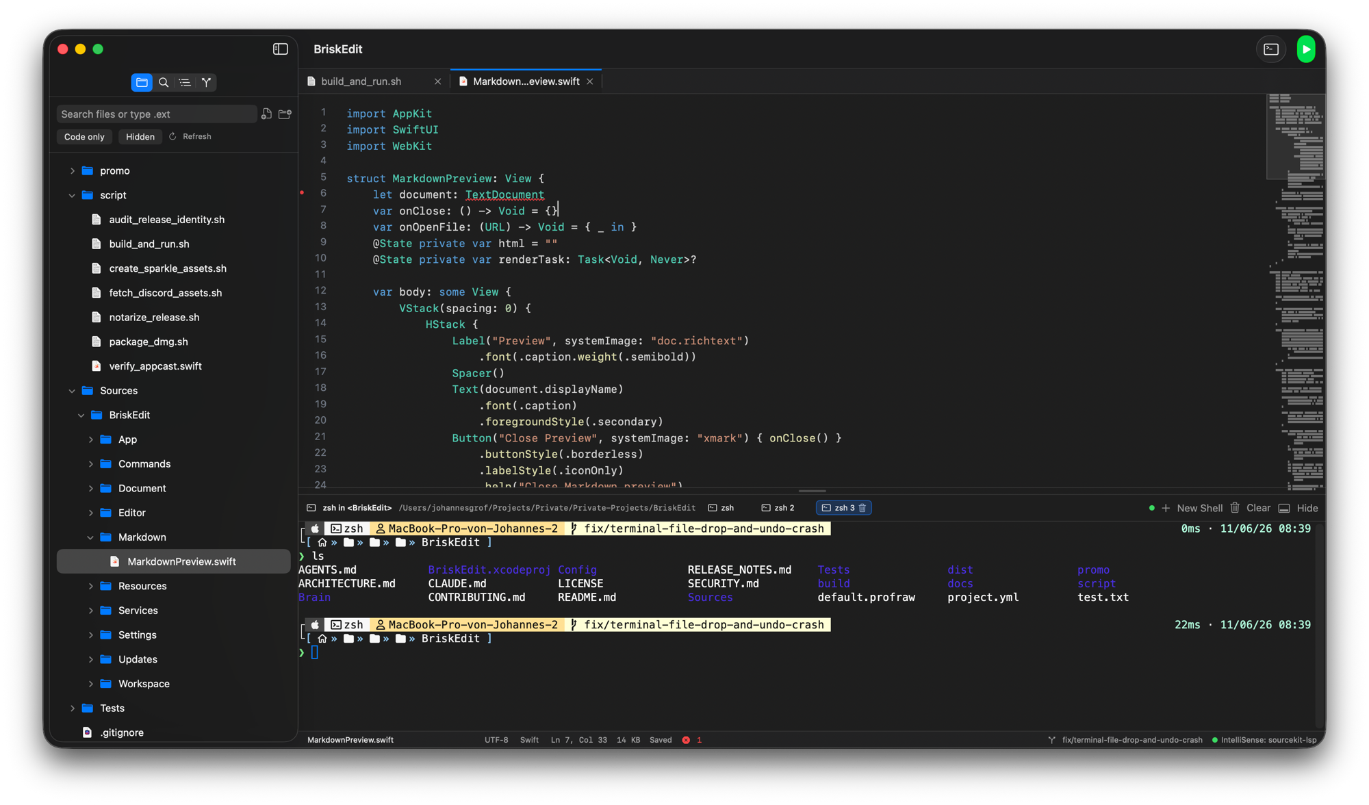Viewport: 1369px width, 805px height.
Task: Switch to the zsh terminal tab
Action: pyautogui.click(x=721, y=508)
